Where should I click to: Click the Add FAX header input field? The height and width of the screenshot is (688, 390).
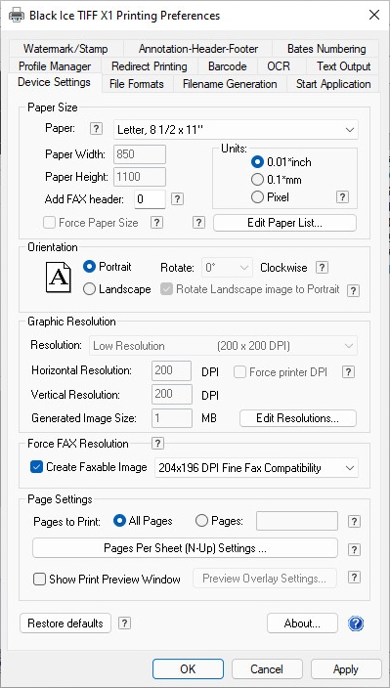(150, 199)
